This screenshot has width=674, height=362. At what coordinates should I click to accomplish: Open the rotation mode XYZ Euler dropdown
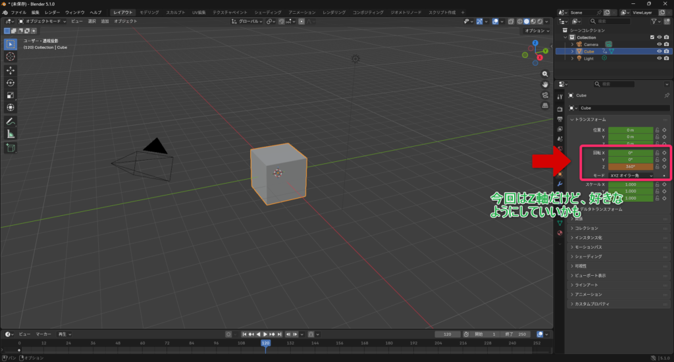point(631,176)
